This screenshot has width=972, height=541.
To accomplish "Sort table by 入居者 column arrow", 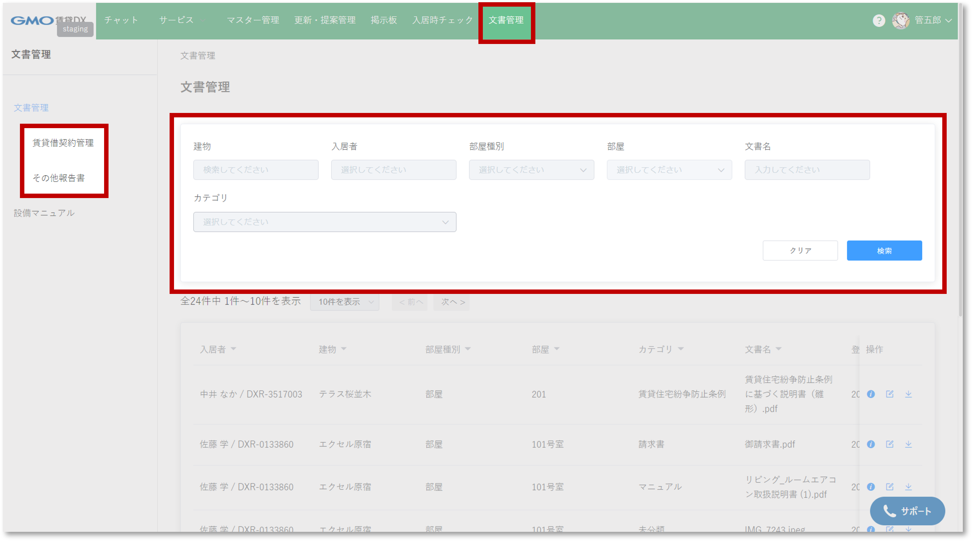I will (234, 349).
